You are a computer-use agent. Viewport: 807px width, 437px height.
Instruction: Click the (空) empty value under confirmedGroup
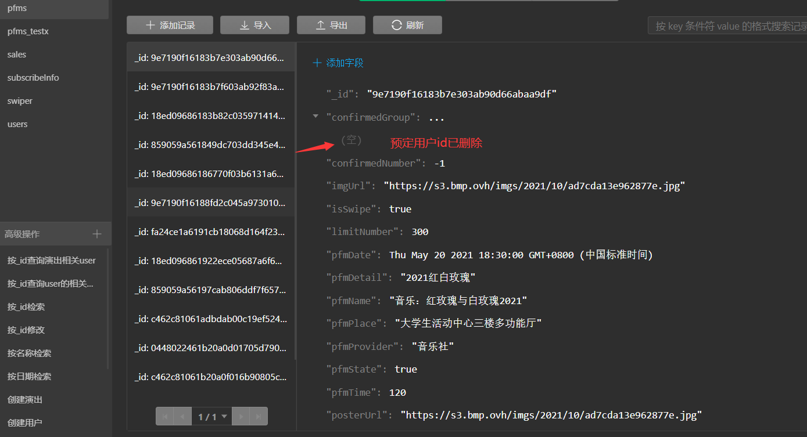point(351,140)
